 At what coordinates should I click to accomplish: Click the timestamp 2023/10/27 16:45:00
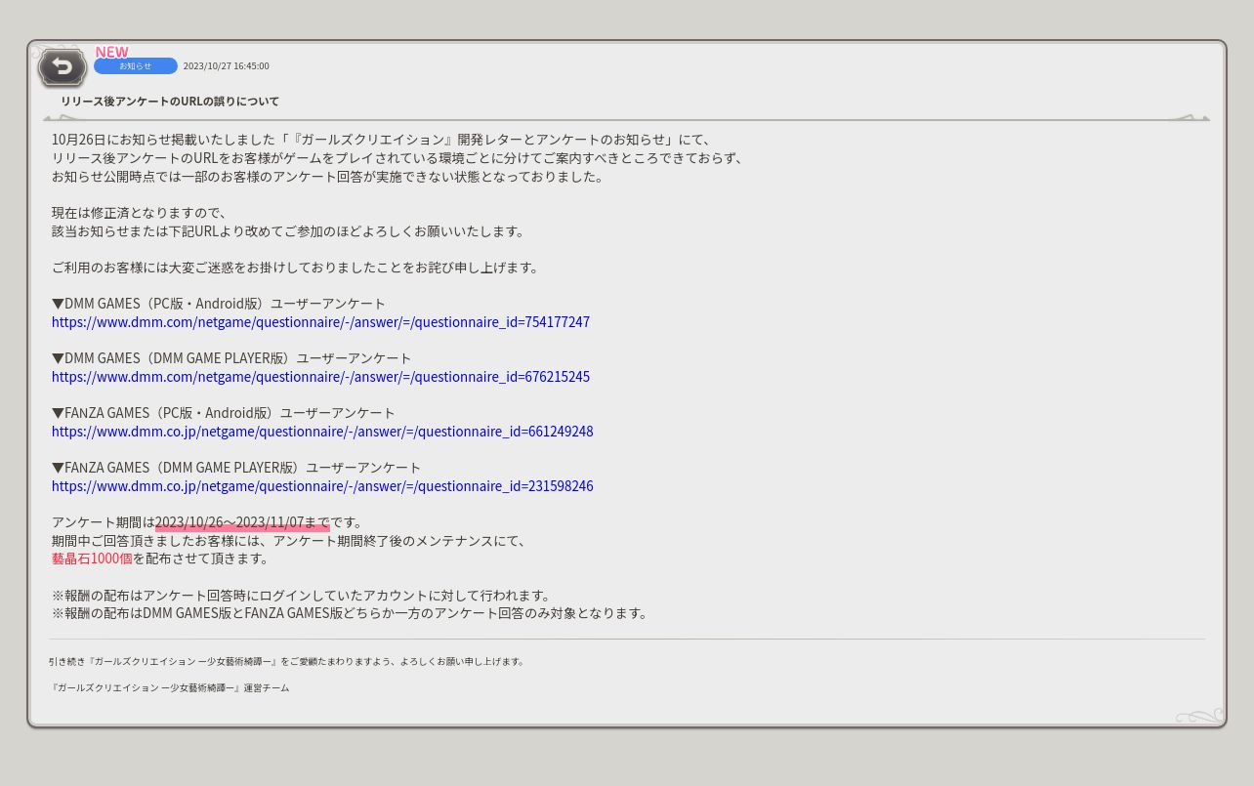pyautogui.click(x=227, y=66)
